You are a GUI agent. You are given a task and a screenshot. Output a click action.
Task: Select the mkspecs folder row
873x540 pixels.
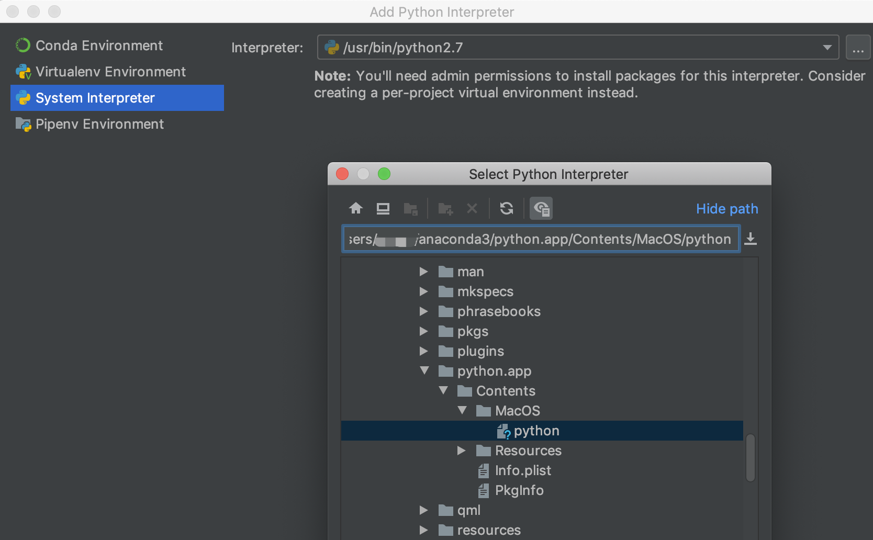542,291
